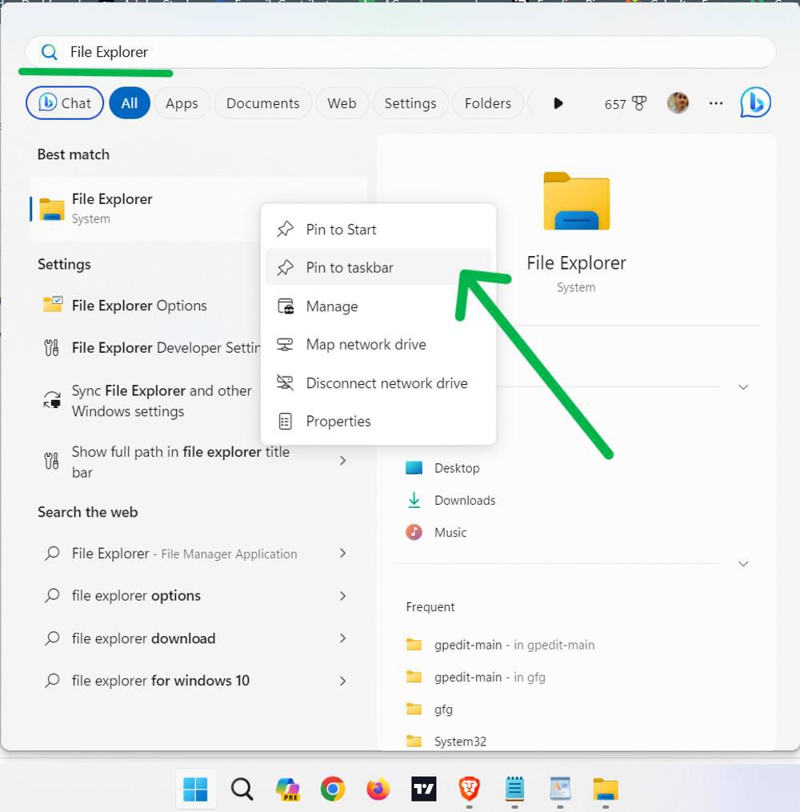Open gpedit-main in gpedit-main folder

pyautogui.click(x=500, y=645)
